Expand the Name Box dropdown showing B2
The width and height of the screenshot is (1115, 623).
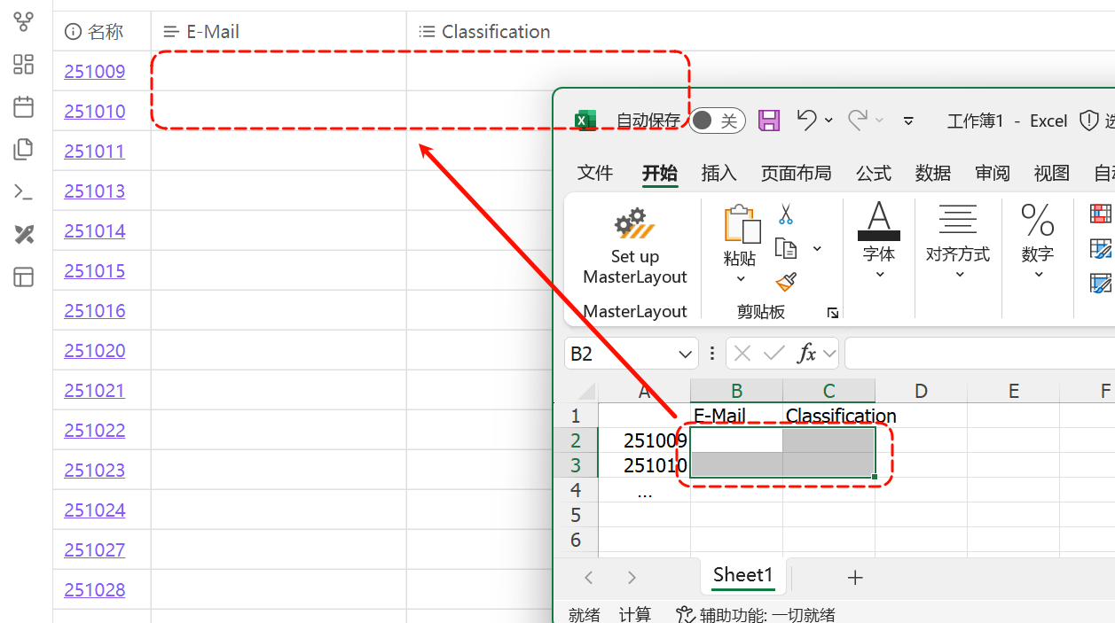tap(685, 354)
